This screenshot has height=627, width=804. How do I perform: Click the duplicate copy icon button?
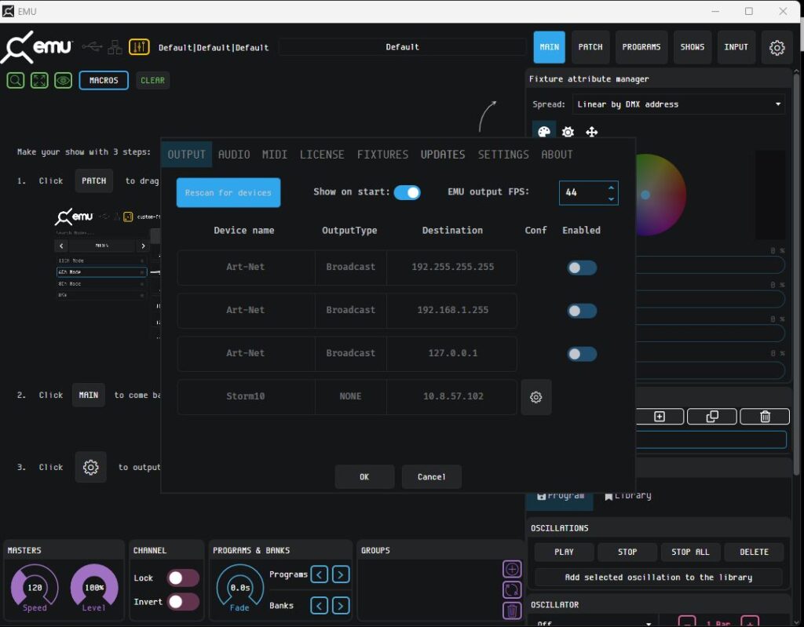point(712,416)
